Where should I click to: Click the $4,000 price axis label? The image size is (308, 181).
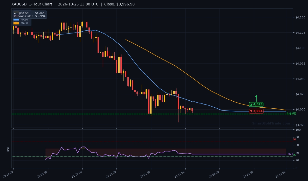(x=300, y=109)
